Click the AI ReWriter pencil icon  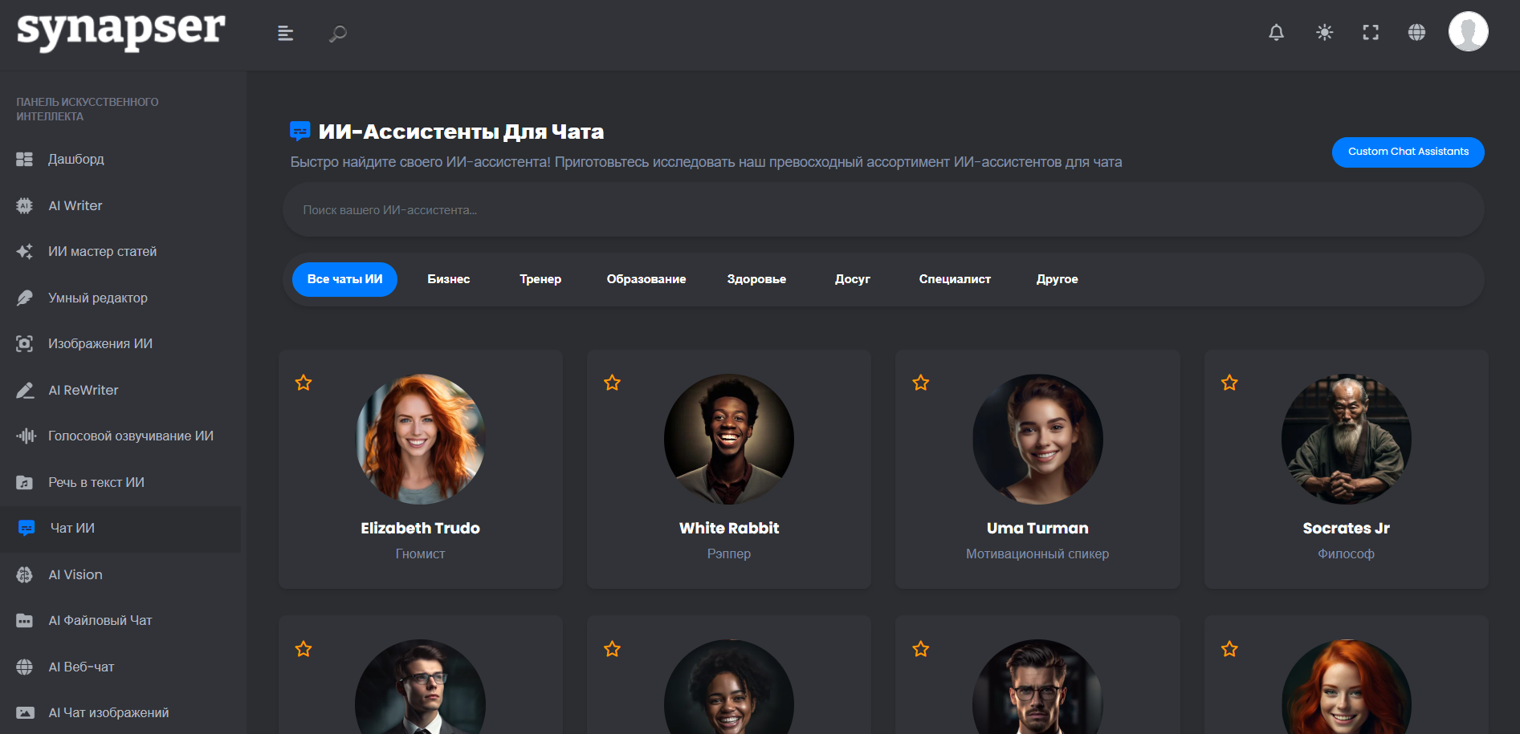(x=25, y=391)
